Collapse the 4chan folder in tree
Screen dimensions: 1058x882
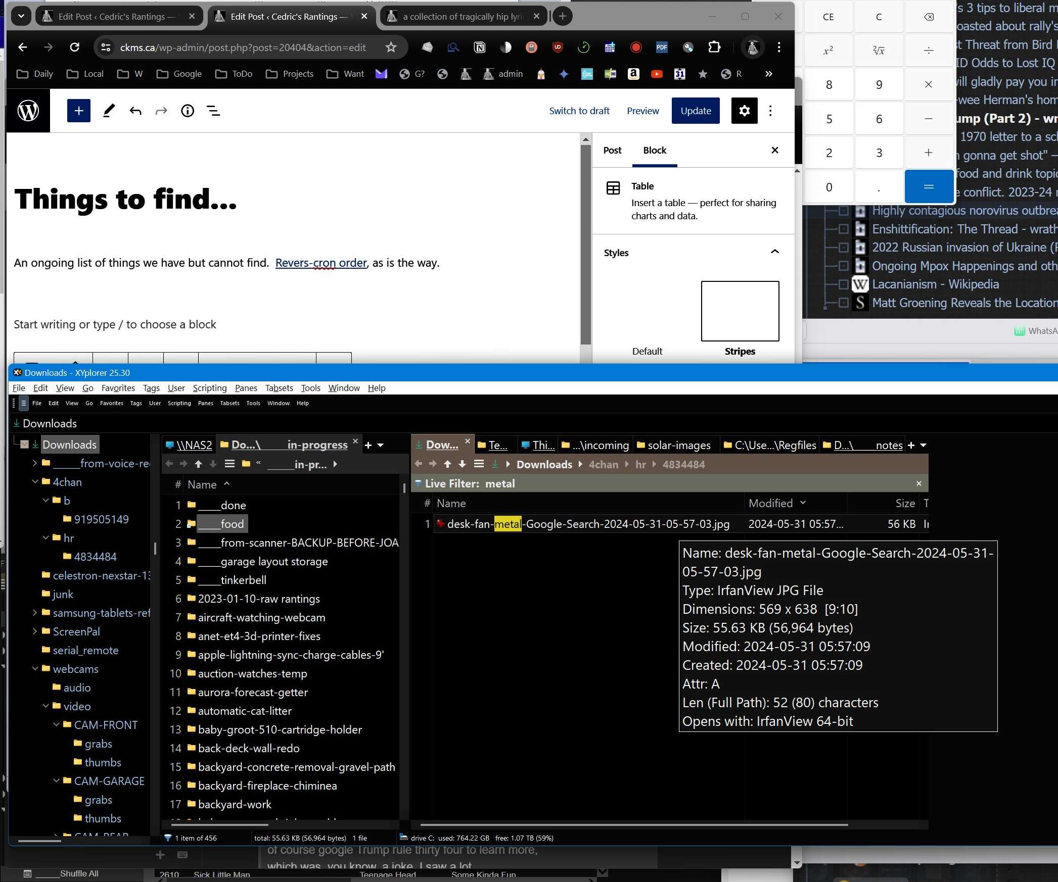coord(35,482)
